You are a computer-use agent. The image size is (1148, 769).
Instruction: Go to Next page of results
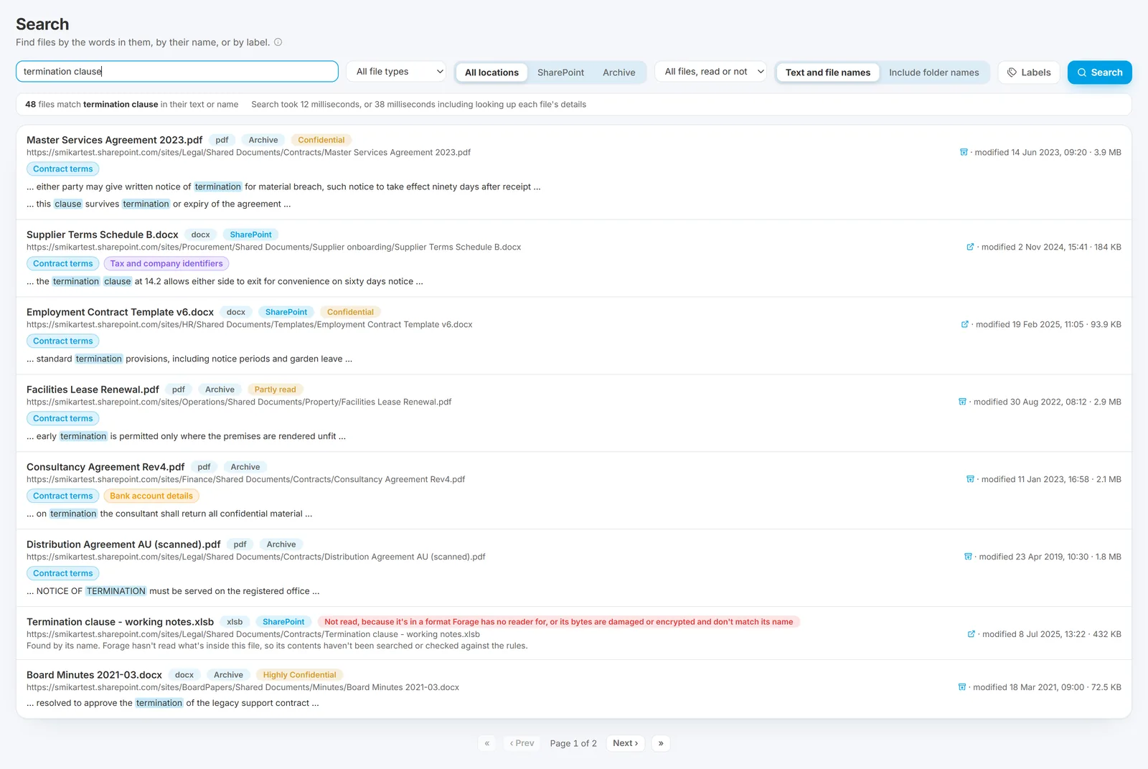[626, 743]
